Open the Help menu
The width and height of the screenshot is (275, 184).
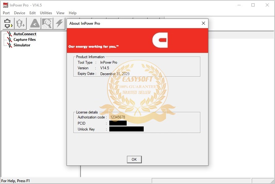72,13
